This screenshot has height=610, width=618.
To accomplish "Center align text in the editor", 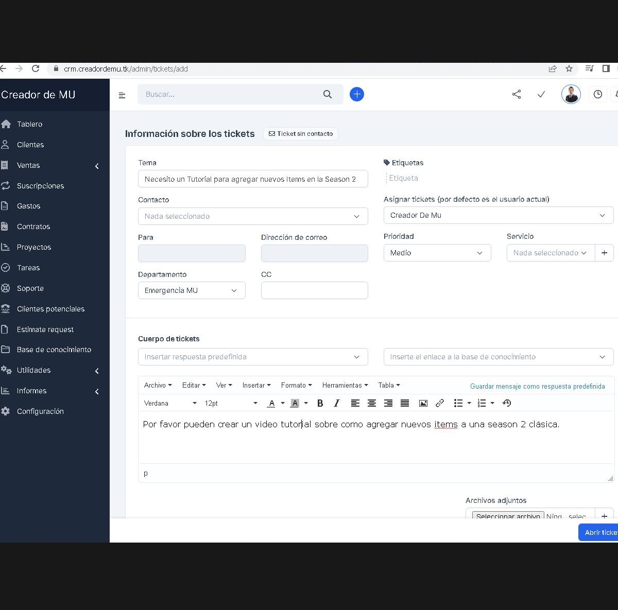I will click(x=372, y=403).
